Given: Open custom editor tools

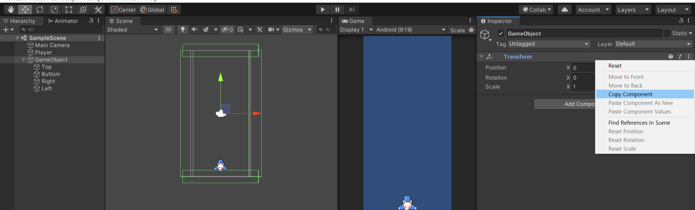Looking at the screenshot, I should point(98,9).
